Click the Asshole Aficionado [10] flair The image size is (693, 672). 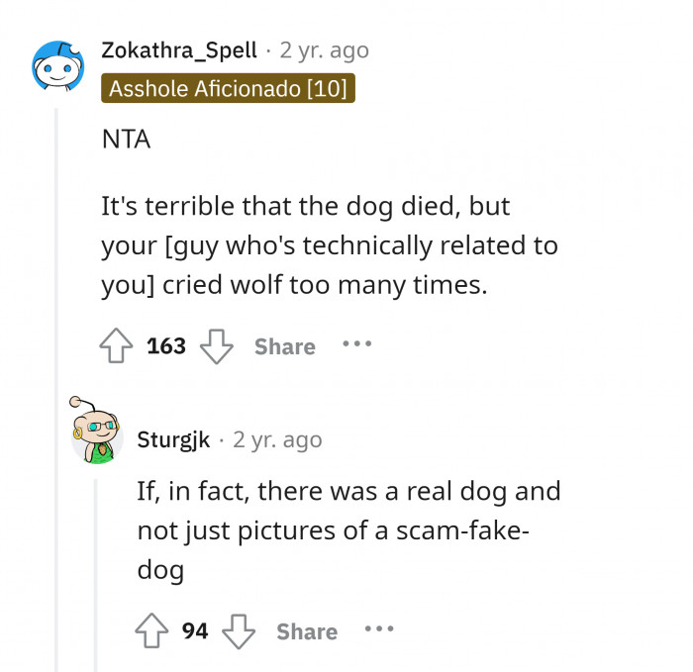(228, 88)
